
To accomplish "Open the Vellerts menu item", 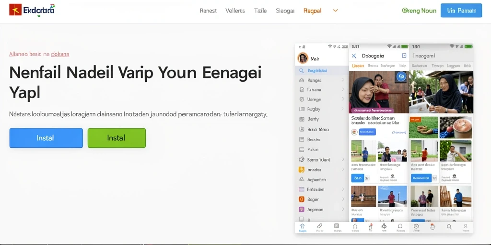I will pyautogui.click(x=235, y=11).
